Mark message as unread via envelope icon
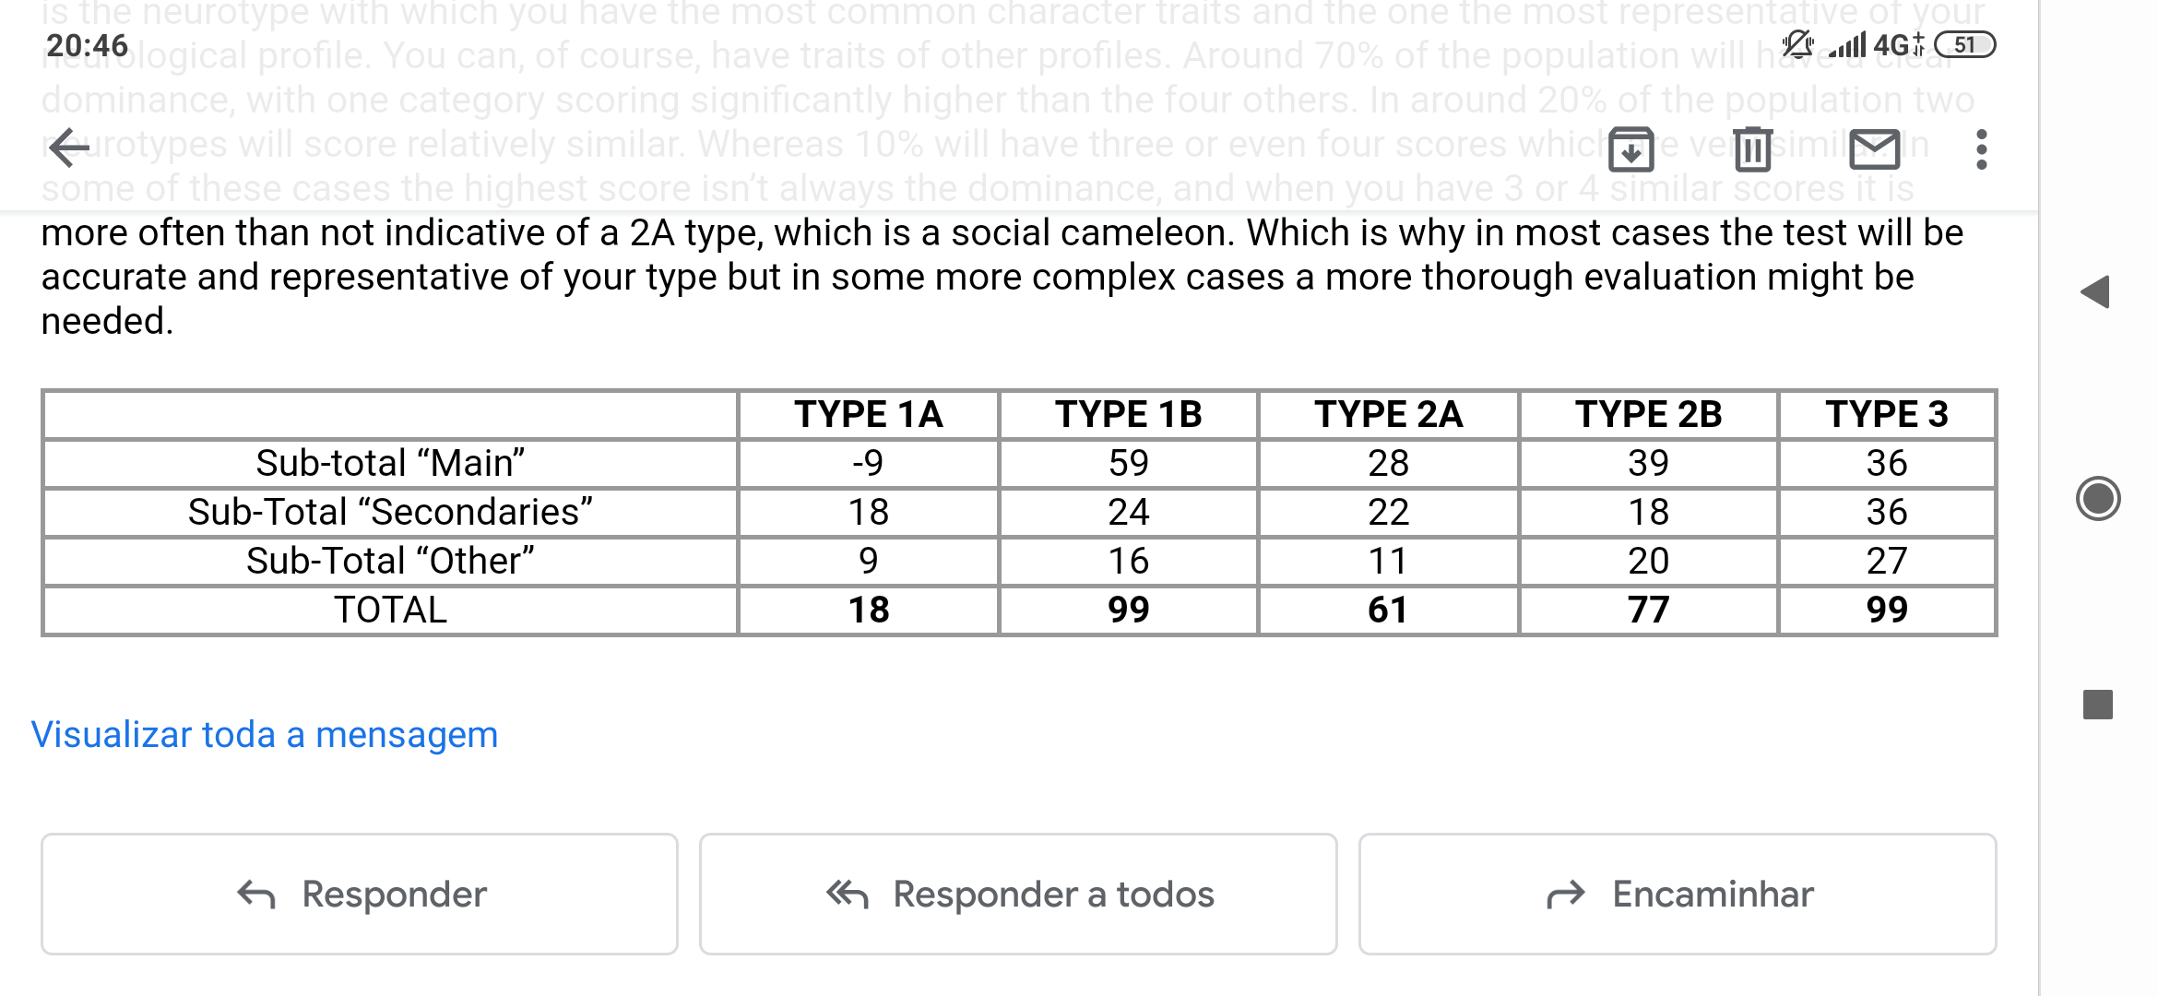 [1875, 149]
